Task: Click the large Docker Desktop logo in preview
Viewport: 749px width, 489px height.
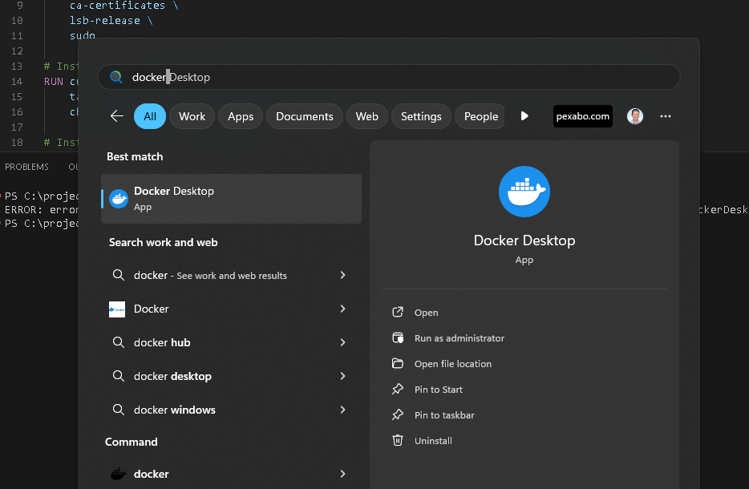Action: click(x=524, y=192)
